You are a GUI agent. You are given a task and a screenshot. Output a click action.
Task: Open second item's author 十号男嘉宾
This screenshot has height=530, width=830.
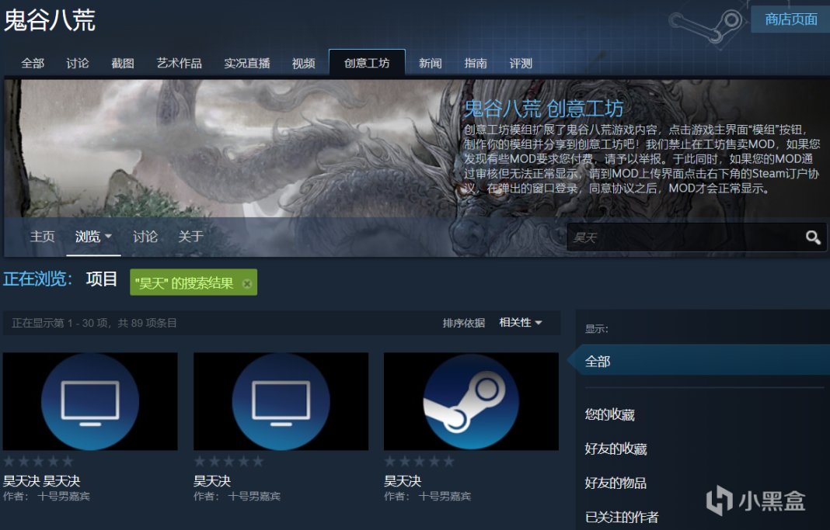tap(254, 496)
